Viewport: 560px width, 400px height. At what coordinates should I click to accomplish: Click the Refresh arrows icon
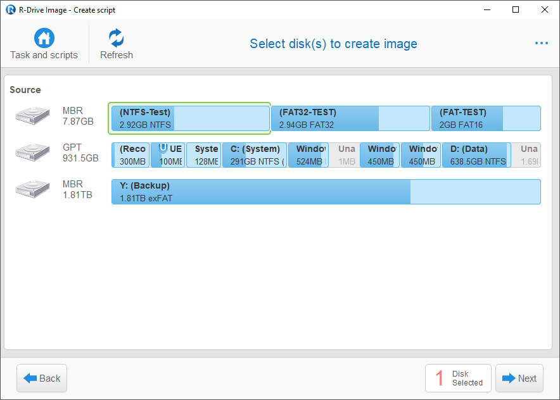(117, 38)
